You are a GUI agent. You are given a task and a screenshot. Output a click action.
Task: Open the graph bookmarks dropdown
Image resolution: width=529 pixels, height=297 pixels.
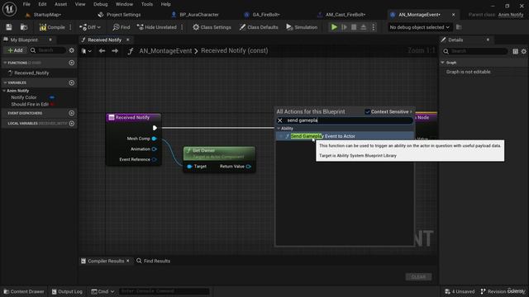click(x=86, y=51)
